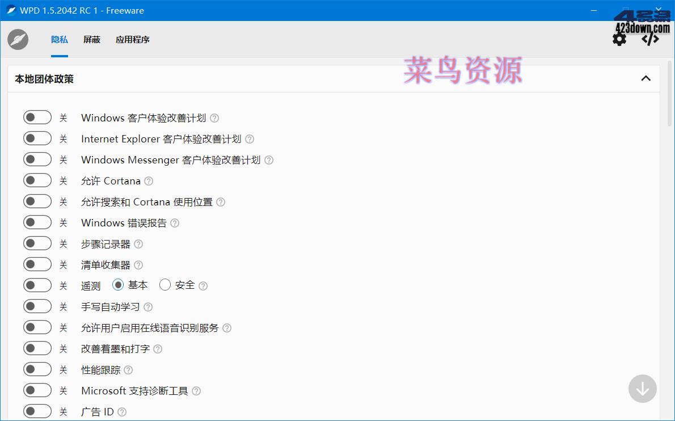
Task: Toggle the 清单收集器 switch
Action: (37, 264)
